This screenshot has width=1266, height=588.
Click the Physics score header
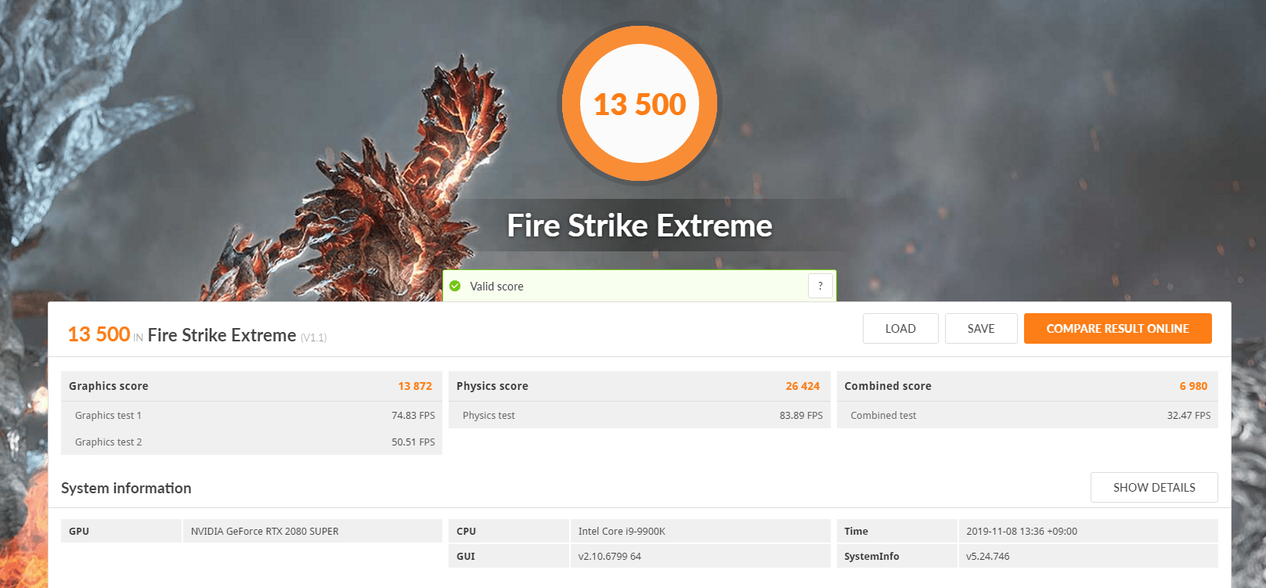point(640,386)
